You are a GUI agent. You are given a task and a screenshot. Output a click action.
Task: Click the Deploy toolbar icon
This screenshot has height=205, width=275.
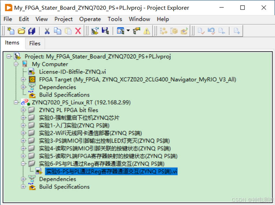(x=184, y=31)
